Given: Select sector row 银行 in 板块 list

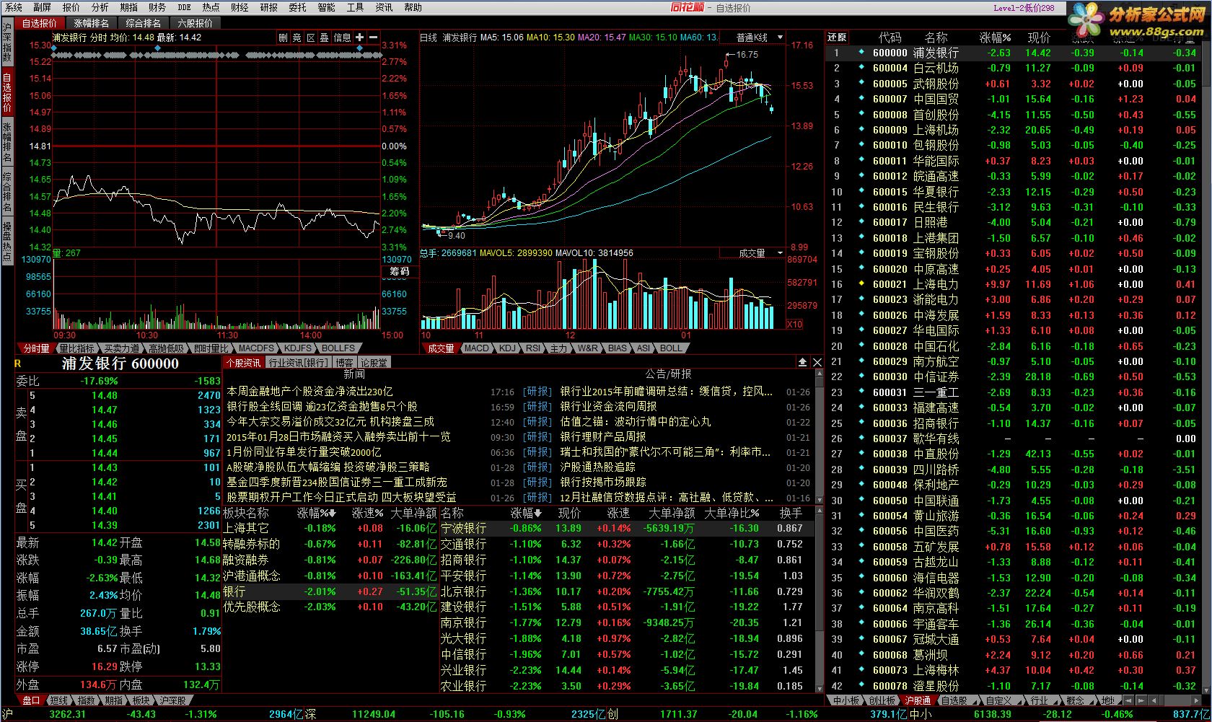Looking at the screenshot, I should click(330, 591).
